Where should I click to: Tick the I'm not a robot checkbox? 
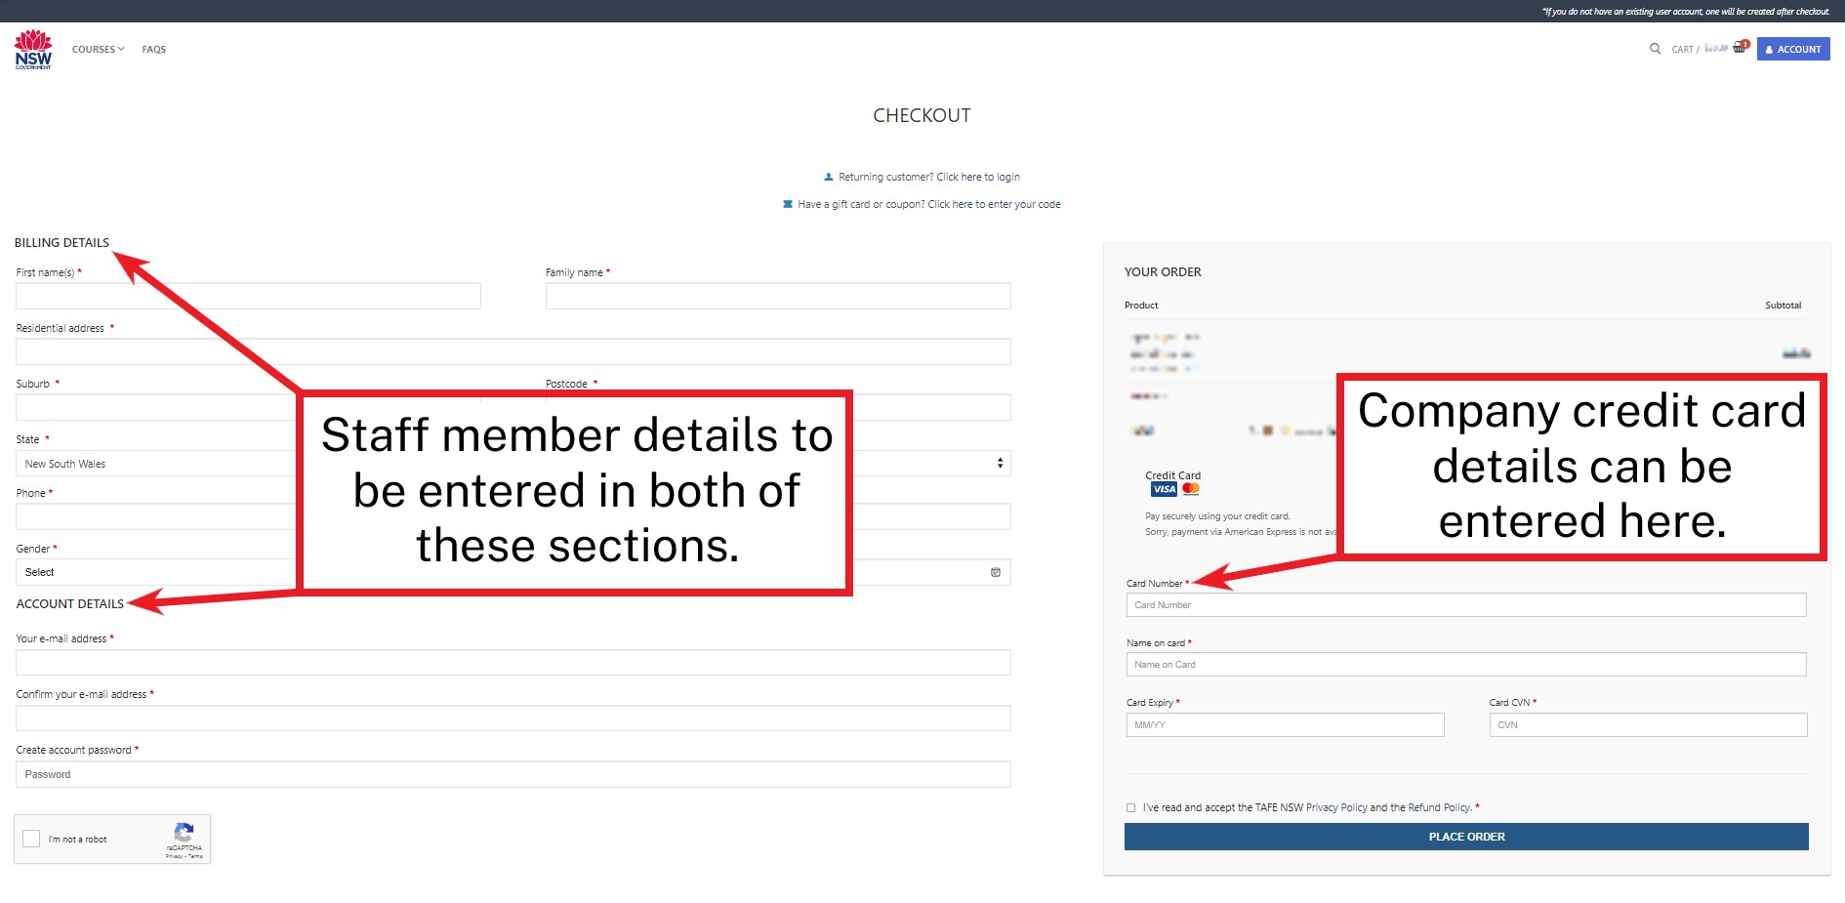click(x=32, y=839)
